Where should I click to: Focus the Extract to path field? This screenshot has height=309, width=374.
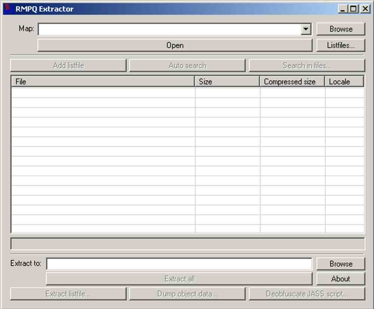tap(179, 264)
